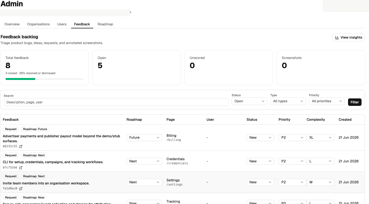Apply filters with the Filter button

(x=355, y=102)
